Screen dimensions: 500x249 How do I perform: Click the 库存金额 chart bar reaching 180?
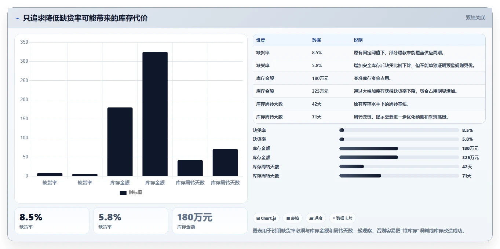coord(120,142)
